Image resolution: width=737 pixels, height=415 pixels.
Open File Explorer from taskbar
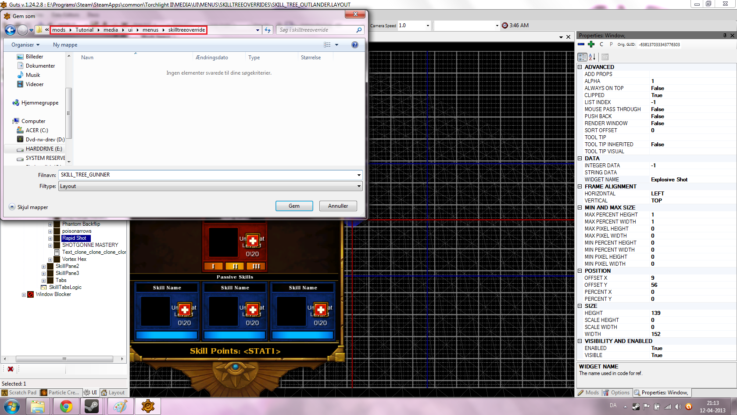click(38, 407)
